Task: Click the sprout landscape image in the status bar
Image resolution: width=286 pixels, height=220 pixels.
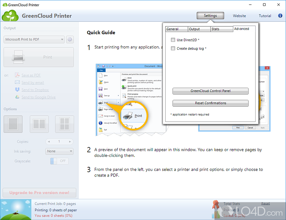Action: pyautogui.click(x=16, y=210)
